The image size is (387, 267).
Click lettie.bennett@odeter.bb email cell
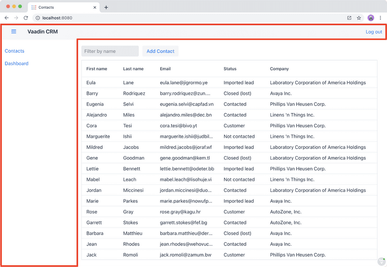click(187, 169)
